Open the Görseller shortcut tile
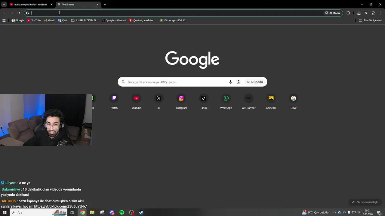This screenshot has width=385, height=216. tap(271, 102)
